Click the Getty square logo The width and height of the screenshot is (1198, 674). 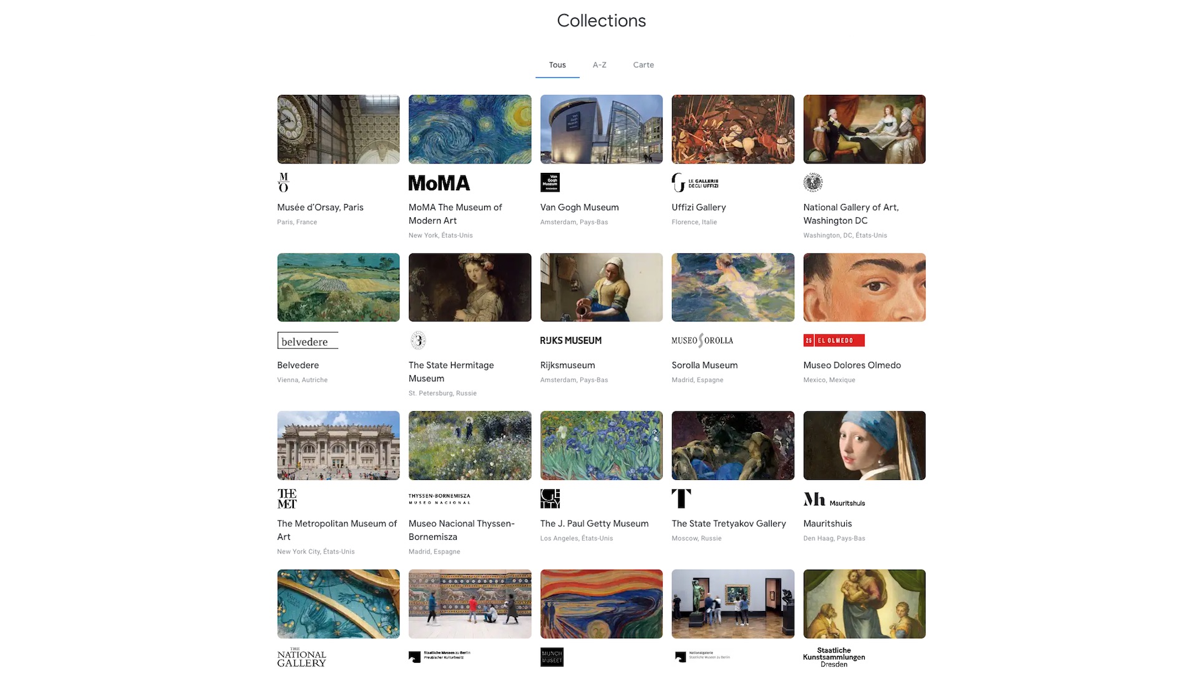(550, 499)
